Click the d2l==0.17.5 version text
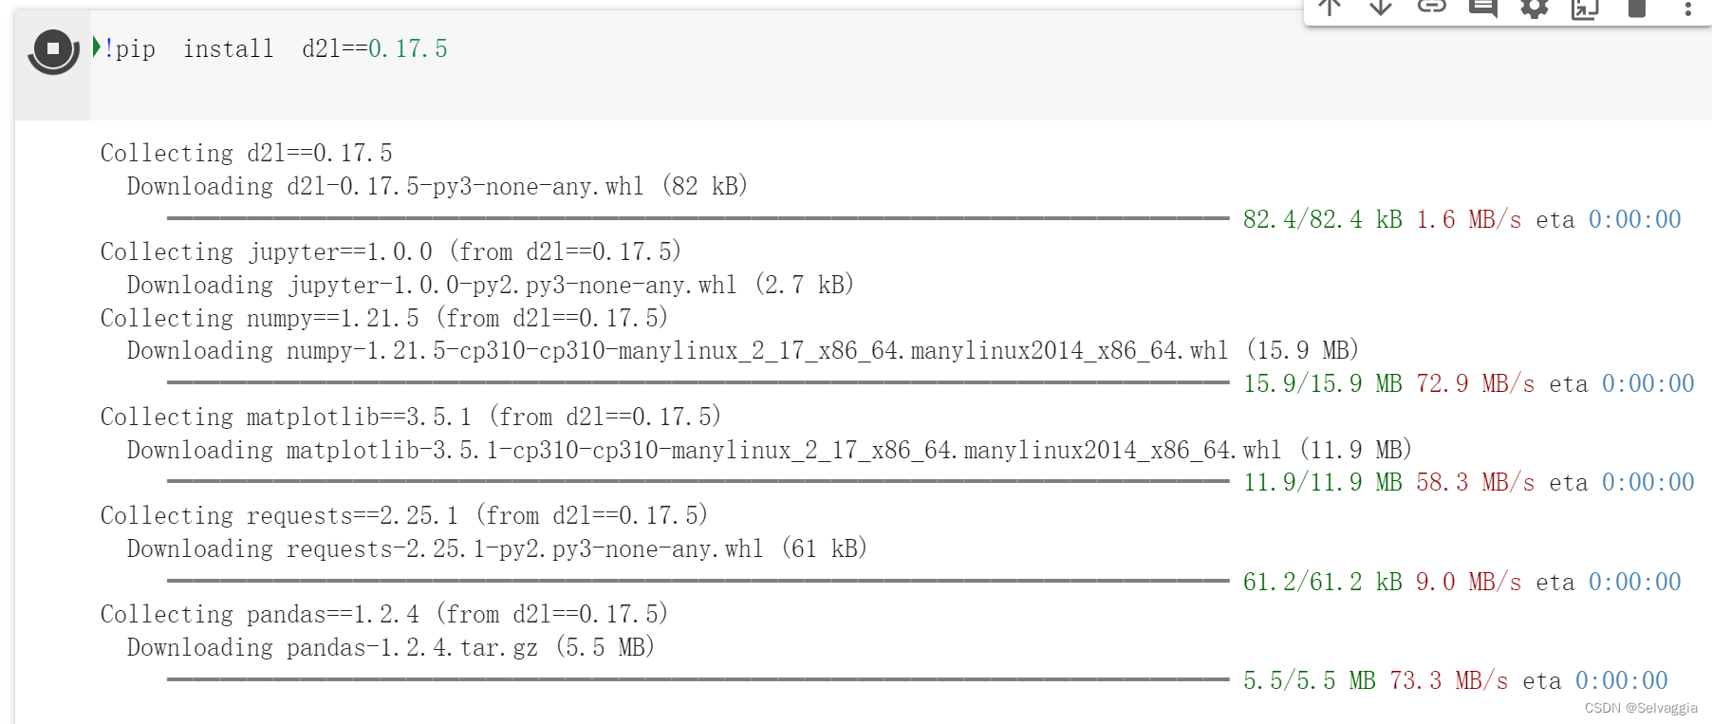This screenshot has width=1712, height=724. (410, 48)
